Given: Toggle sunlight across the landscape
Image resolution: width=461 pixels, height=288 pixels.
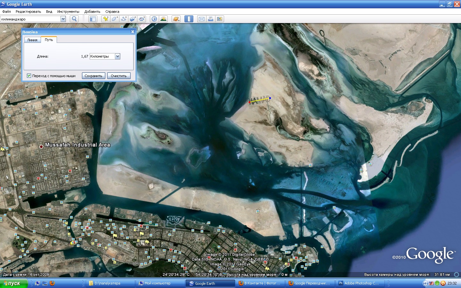Looking at the screenshot, I should (163, 19).
